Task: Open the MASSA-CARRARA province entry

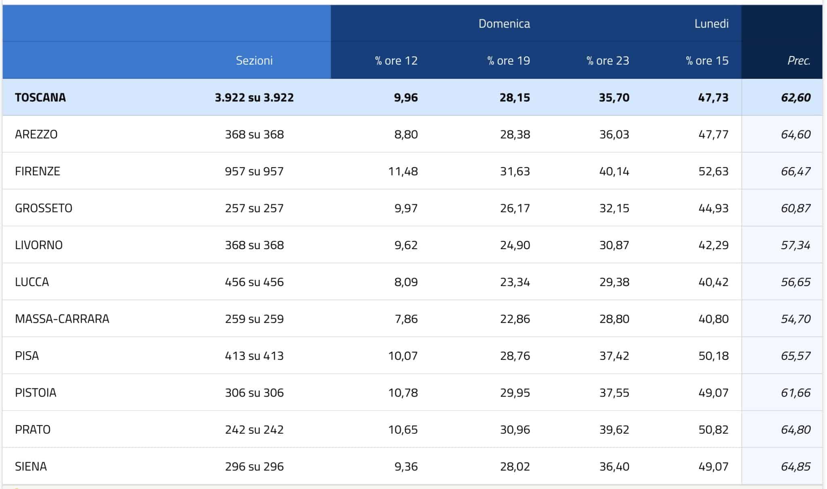Action: click(x=62, y=319)
